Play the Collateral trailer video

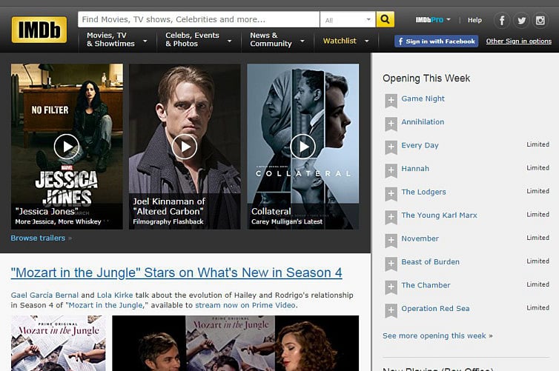[x=302, y=146]
